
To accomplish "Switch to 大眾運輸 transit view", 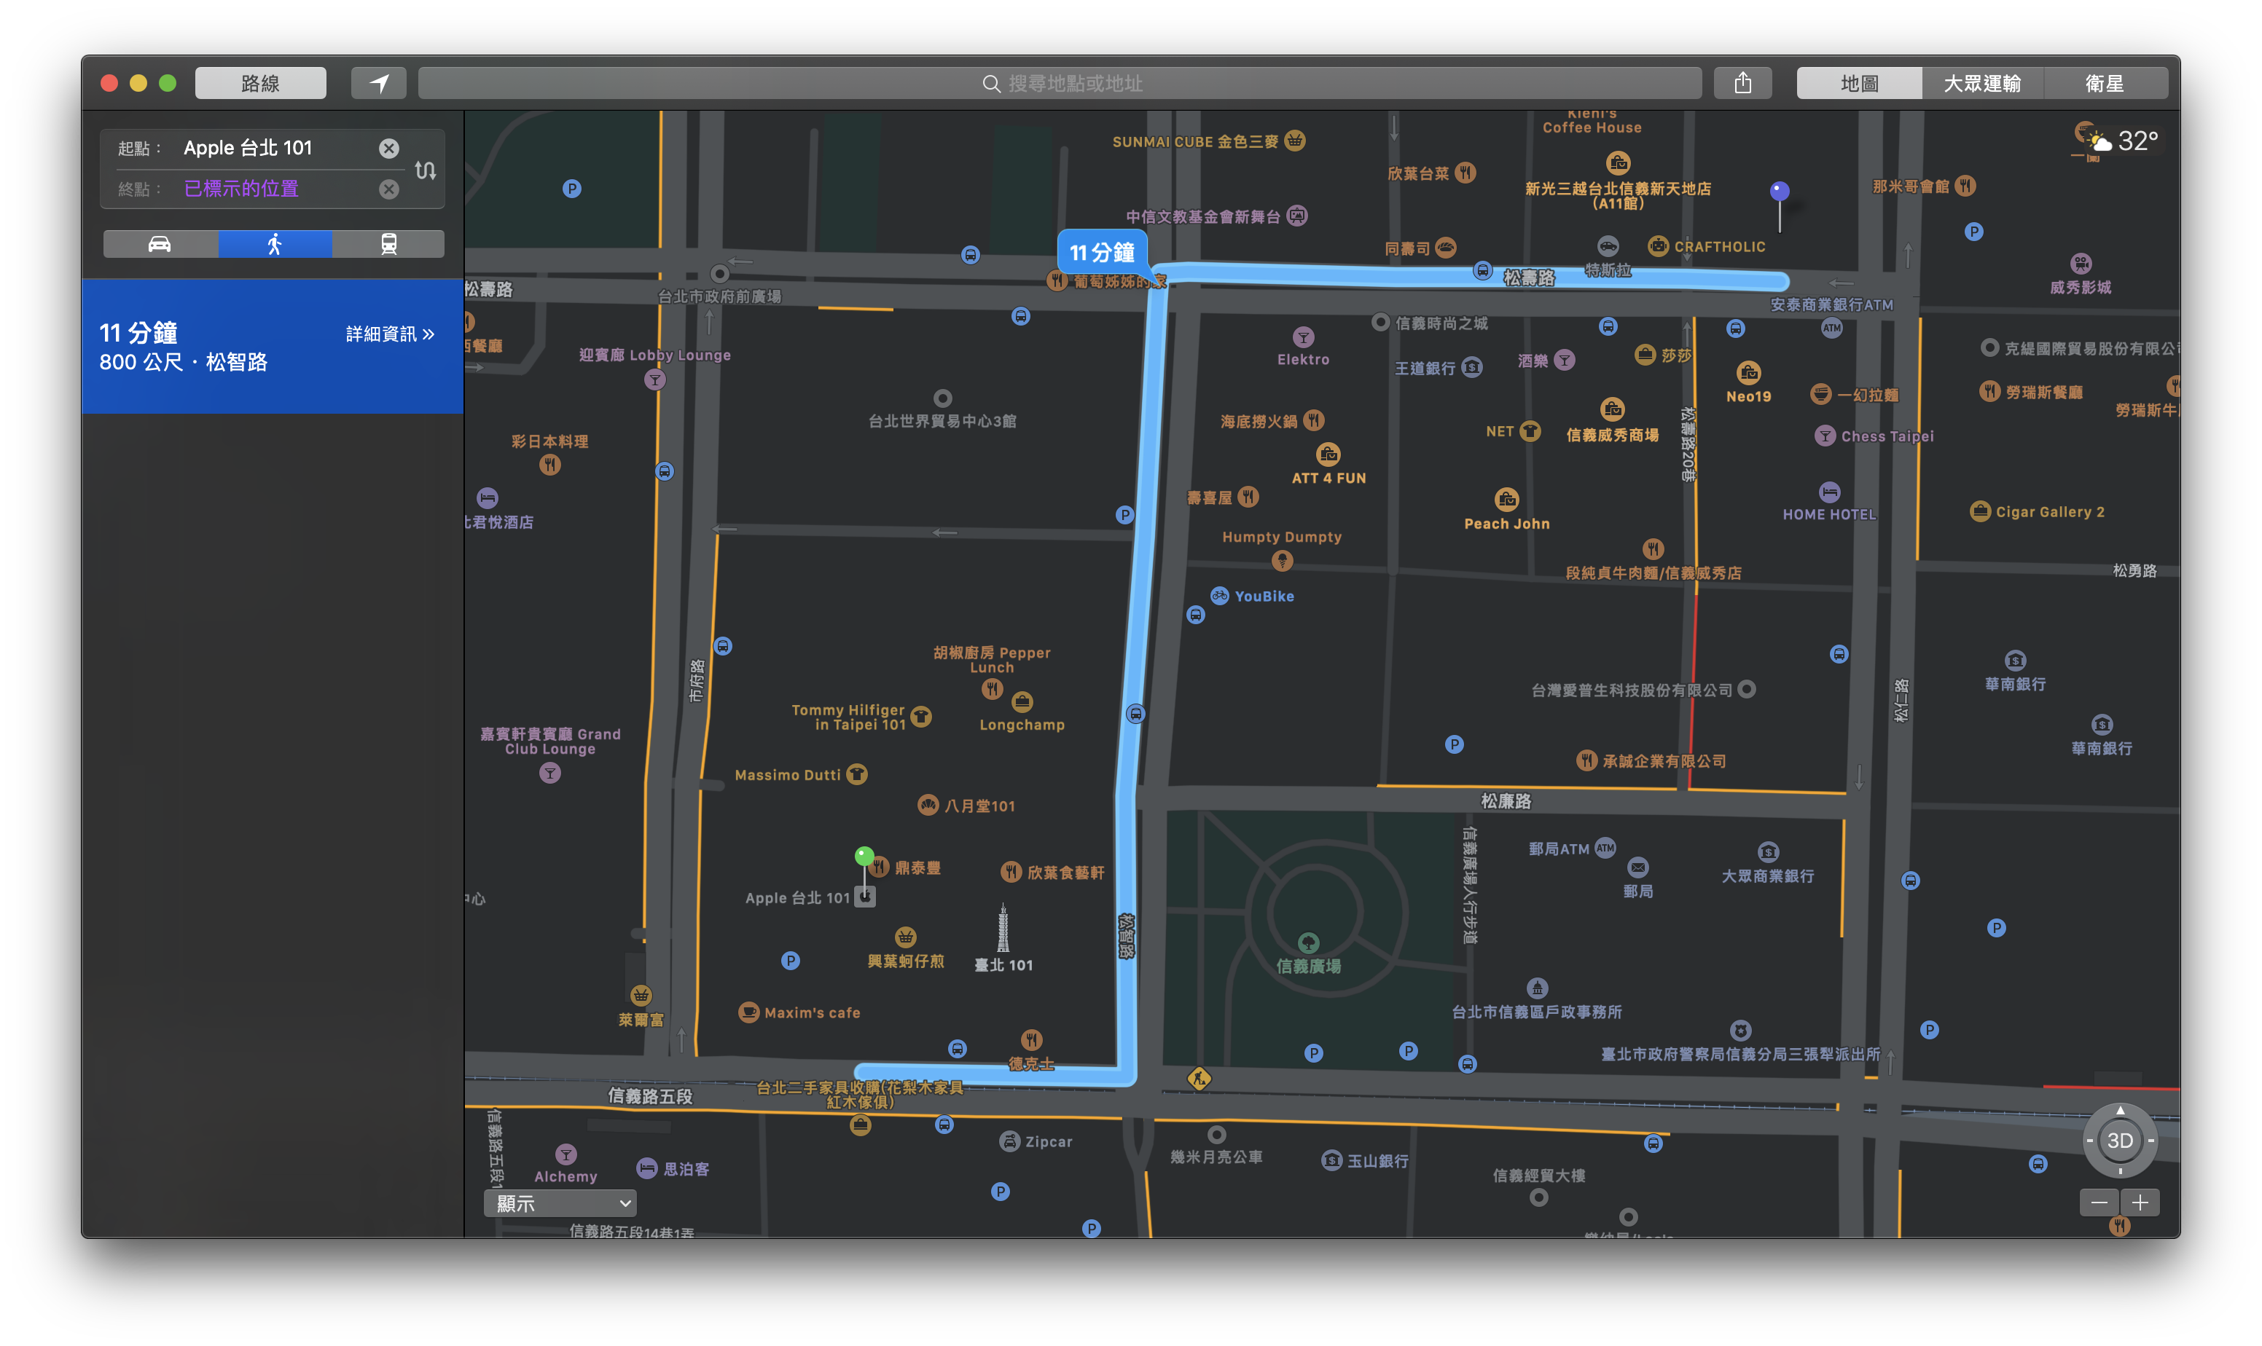I will click(x=1981, y=84).
